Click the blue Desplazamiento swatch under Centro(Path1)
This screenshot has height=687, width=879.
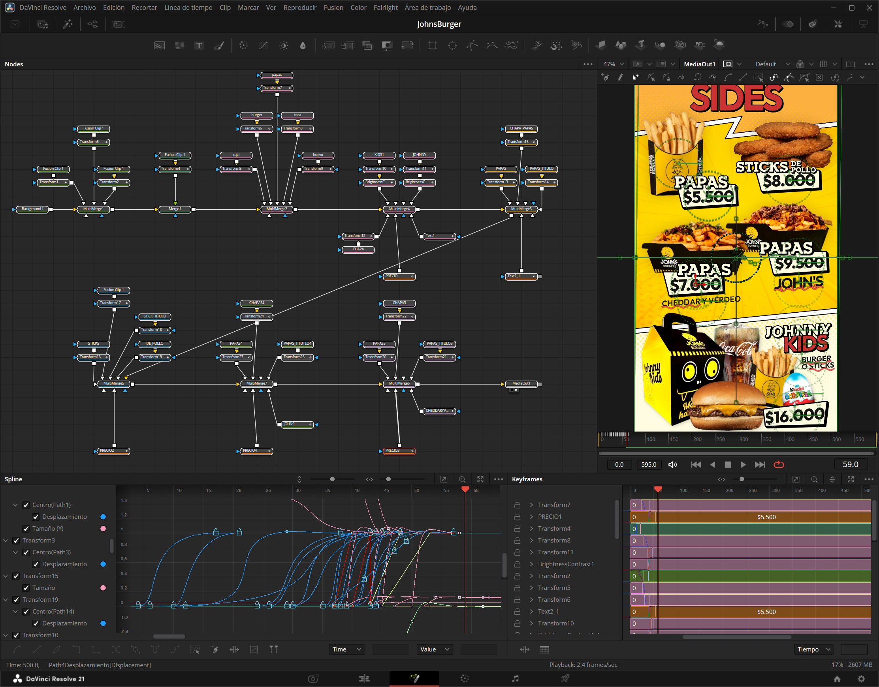point(103,516)
